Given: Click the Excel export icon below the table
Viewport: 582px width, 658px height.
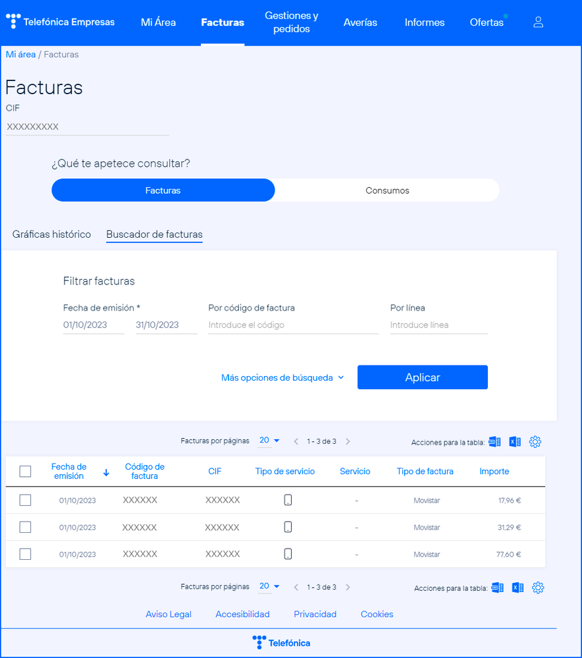Looking at the screenshot, I should [518, 588].
